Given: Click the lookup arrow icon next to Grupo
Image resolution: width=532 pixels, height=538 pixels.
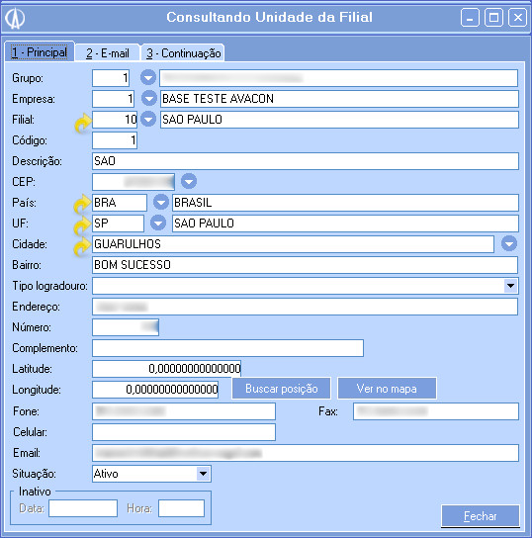Looking at the screenshot, I should click(x=148, y=77).
